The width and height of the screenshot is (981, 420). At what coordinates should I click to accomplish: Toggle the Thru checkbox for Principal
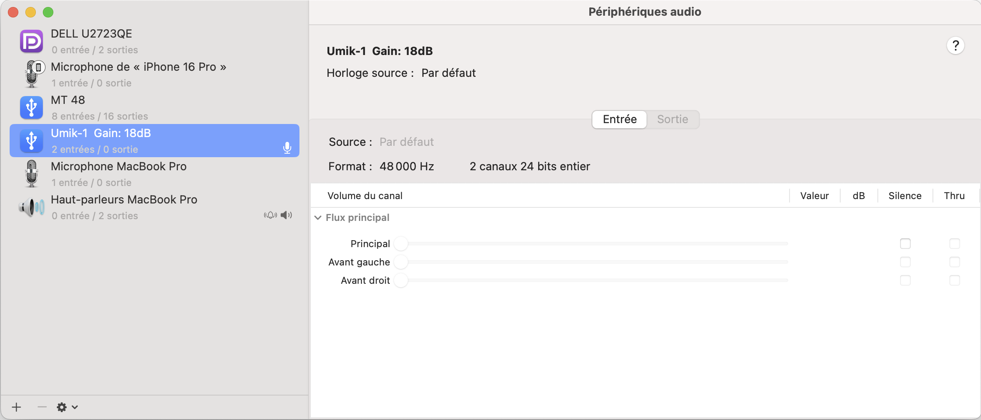954,244
